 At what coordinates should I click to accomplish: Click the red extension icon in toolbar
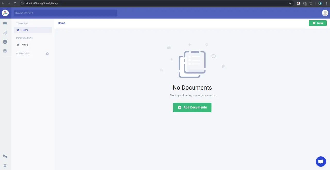pyautogui.click(x=298, y=3)
